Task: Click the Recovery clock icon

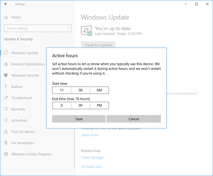Action: pos(6,109)
